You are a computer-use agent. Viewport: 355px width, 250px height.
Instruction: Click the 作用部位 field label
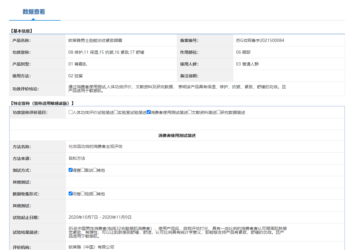189,52
